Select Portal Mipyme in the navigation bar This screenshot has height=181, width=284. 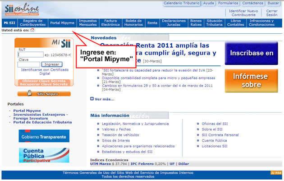pos(62,23)
